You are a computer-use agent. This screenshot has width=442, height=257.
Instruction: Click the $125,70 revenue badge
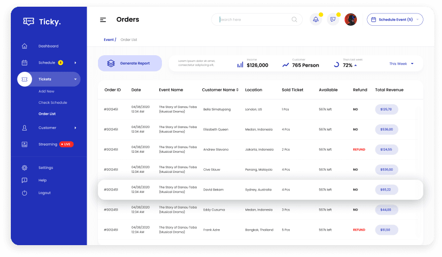(x=386, y=109)
